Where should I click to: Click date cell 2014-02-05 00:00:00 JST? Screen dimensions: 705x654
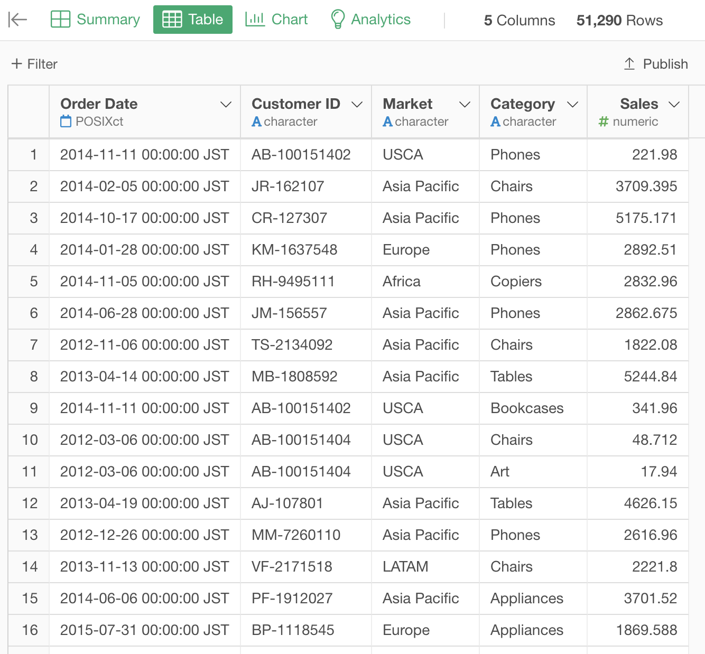point(145,186)
